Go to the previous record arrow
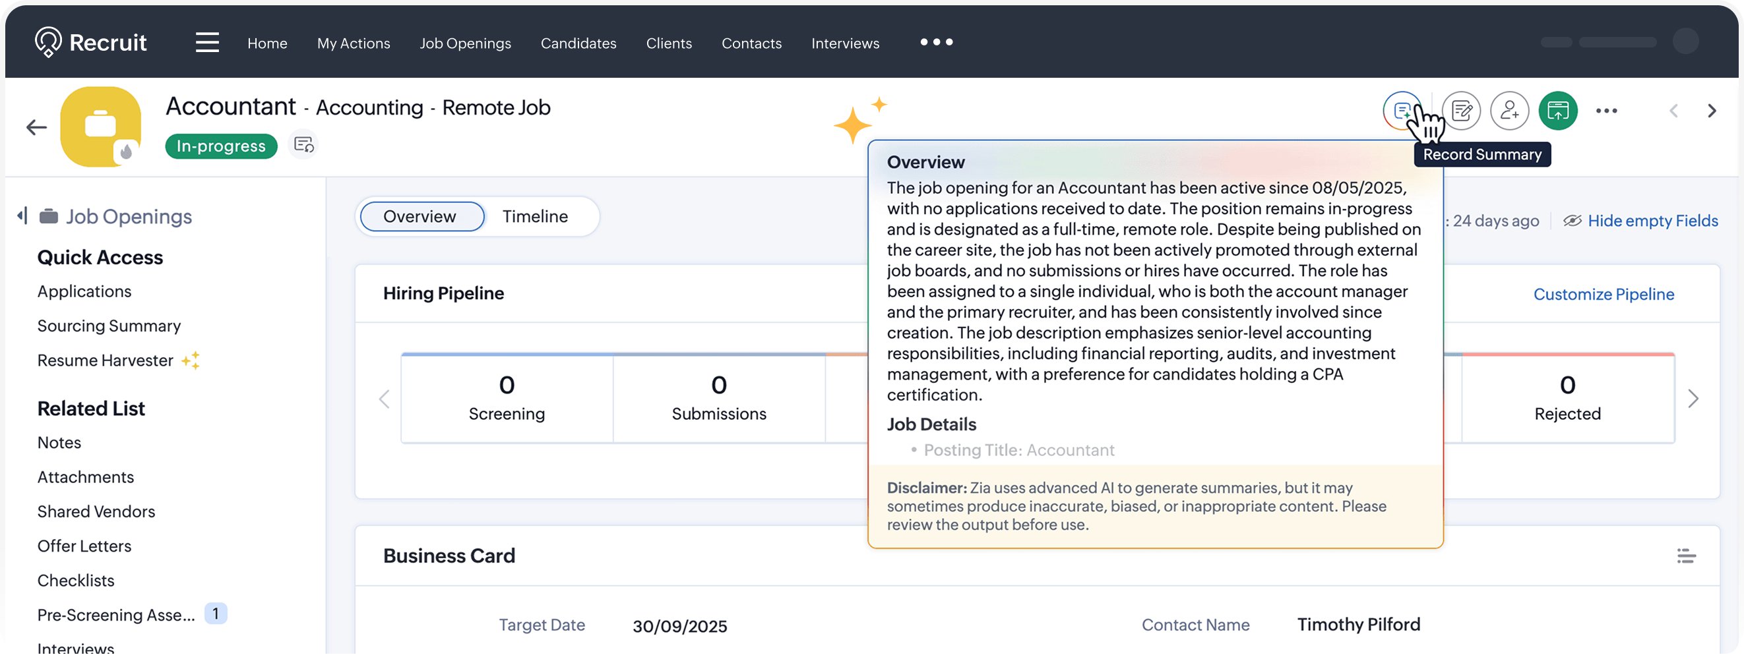This screenshot has width=1744, height=659. (1673, 111)
